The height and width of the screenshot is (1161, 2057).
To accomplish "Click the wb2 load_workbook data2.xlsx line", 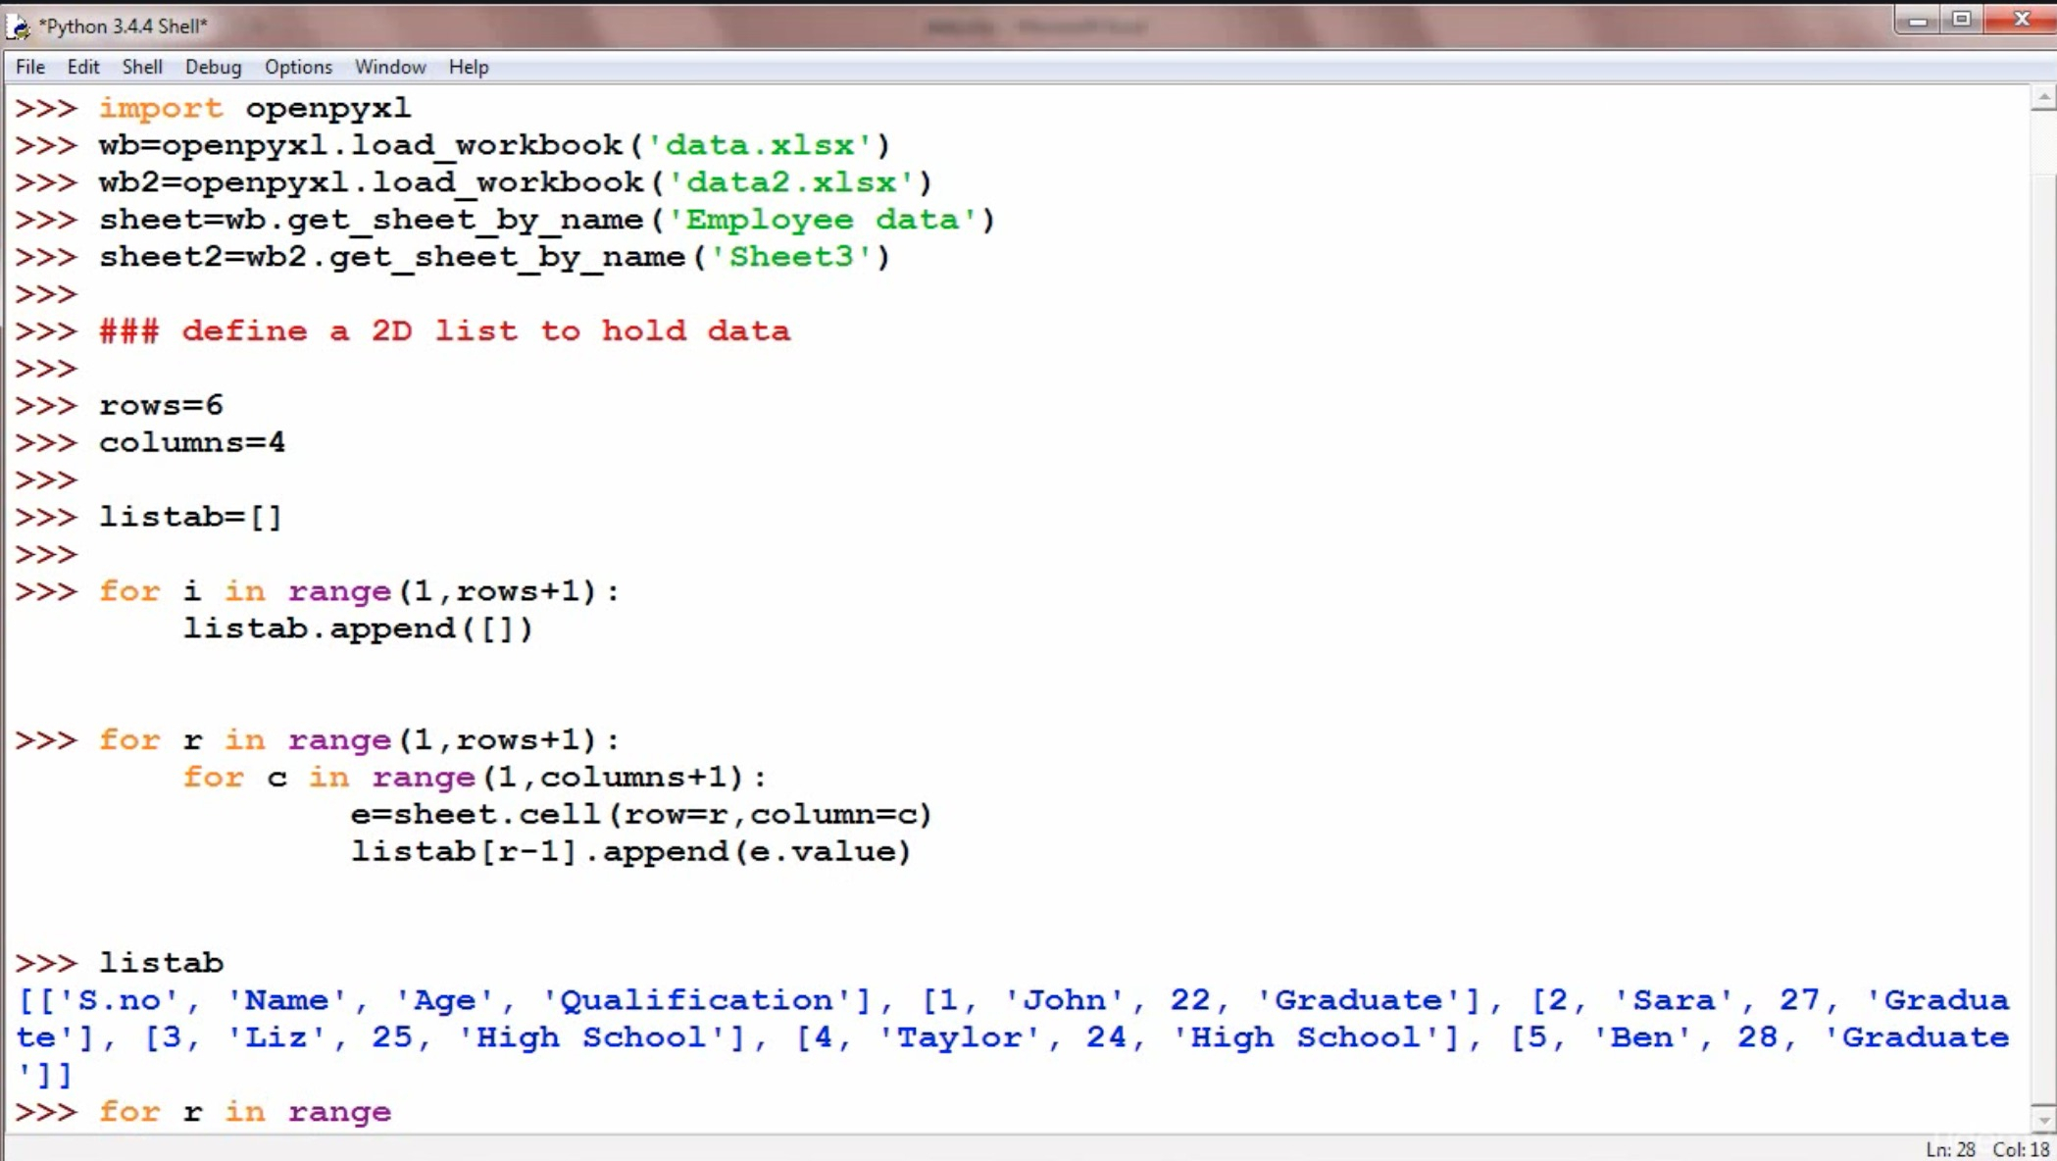I will click(516, 180).
